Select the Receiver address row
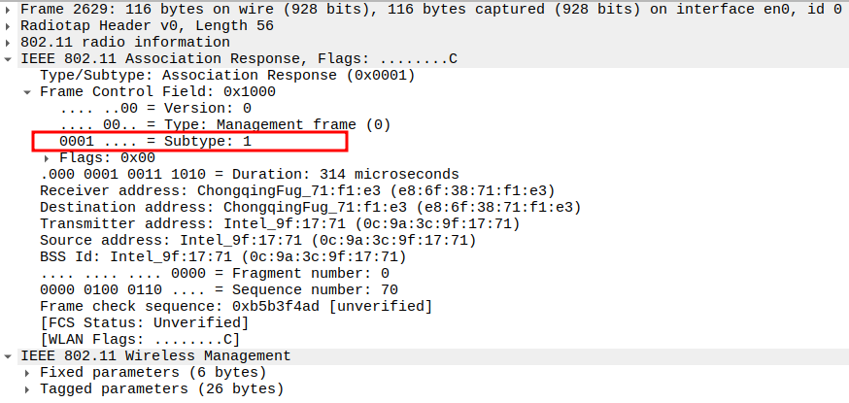The height and width of the screenshot is (403, 849). pos(297,190)
